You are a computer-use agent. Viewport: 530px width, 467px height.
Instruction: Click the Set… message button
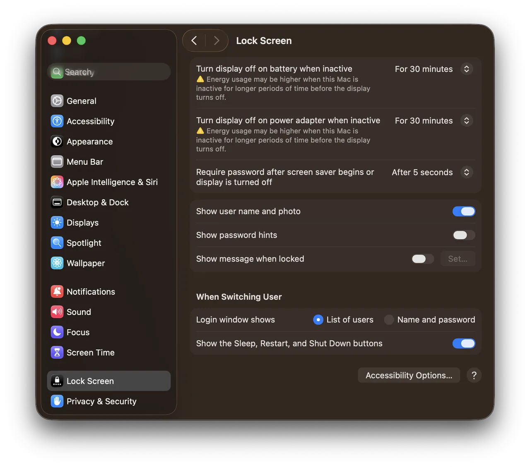point(458,259)
